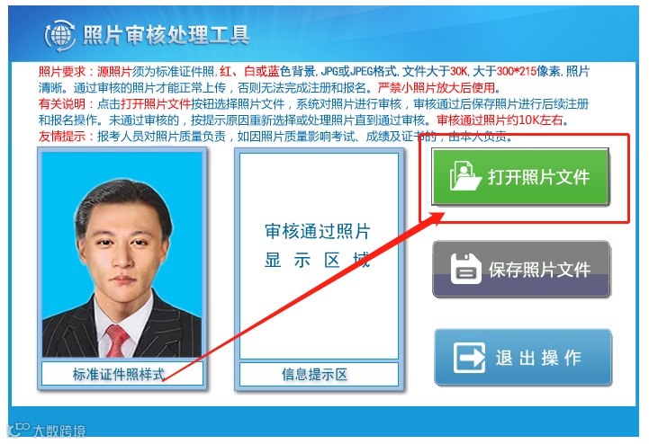
Task: Click the 标准证件照样式 caption box
Action: coord(122,374)
